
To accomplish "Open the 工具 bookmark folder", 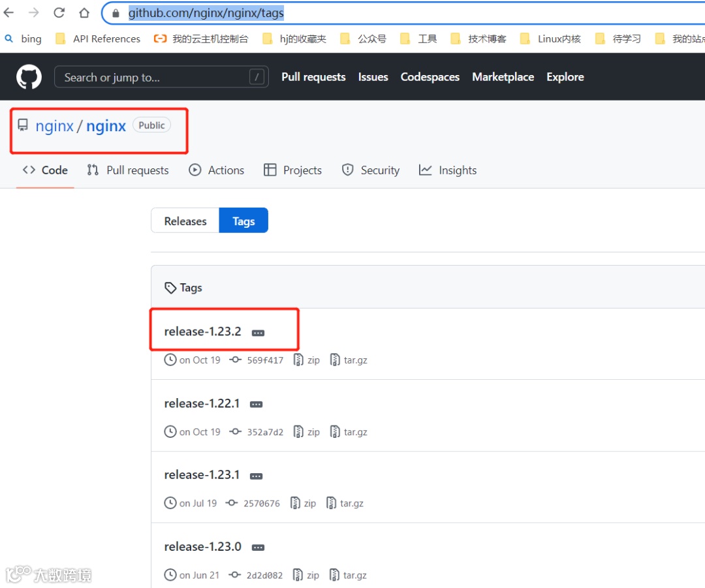I will pyautogui.click(x=418, y=39).
